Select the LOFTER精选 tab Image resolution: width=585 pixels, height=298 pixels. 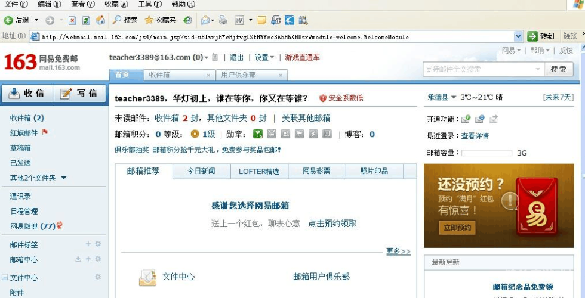pos(259,172)
